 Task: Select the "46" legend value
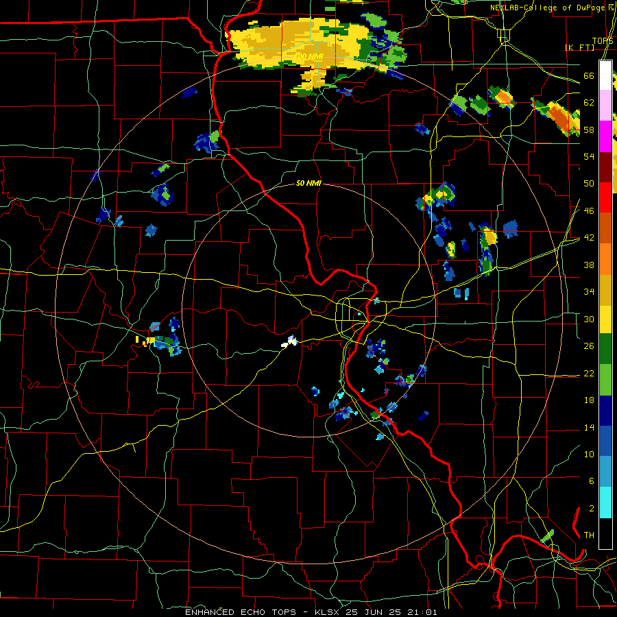[589, 211]
